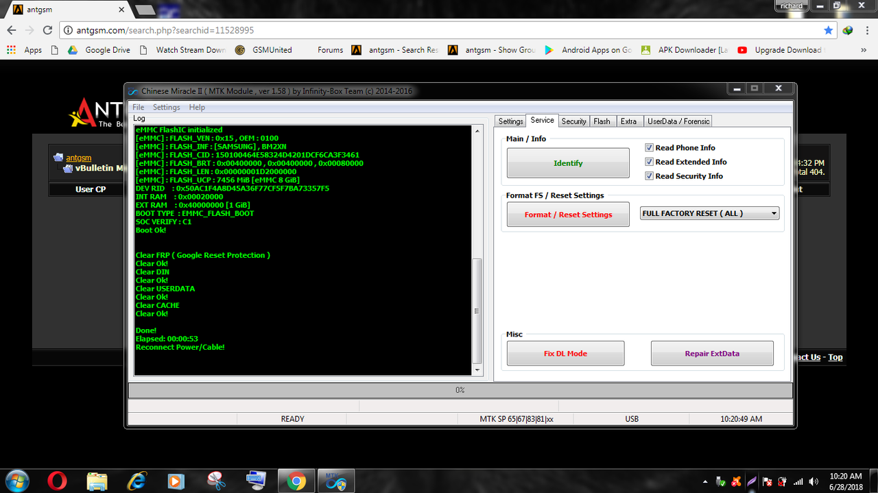
Task: Open Action Center flag icon
Action: point(768,481)
